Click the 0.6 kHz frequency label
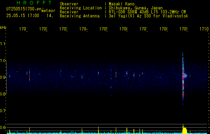 (3, 127)
